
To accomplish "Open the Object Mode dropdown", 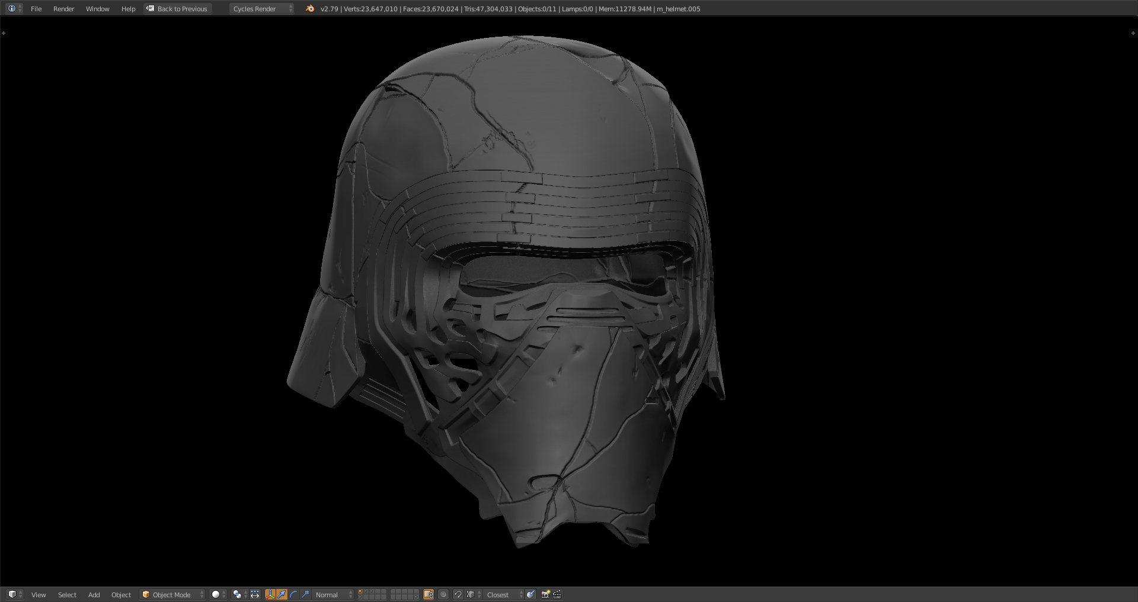I will click(x=172, y=594).
